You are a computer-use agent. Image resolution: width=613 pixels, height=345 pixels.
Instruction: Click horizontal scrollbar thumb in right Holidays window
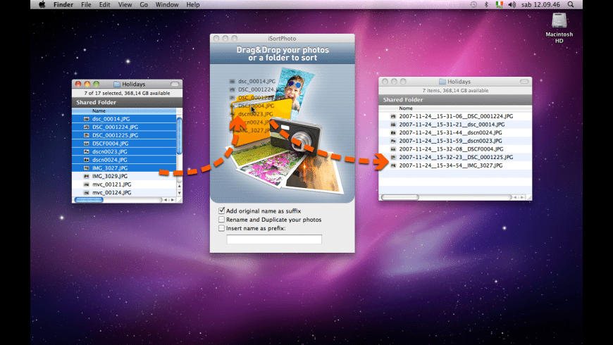pyautogui.click(x=400, y=197)
